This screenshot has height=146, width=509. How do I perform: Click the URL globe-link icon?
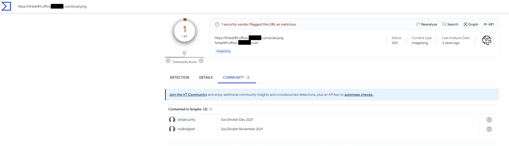487,40
